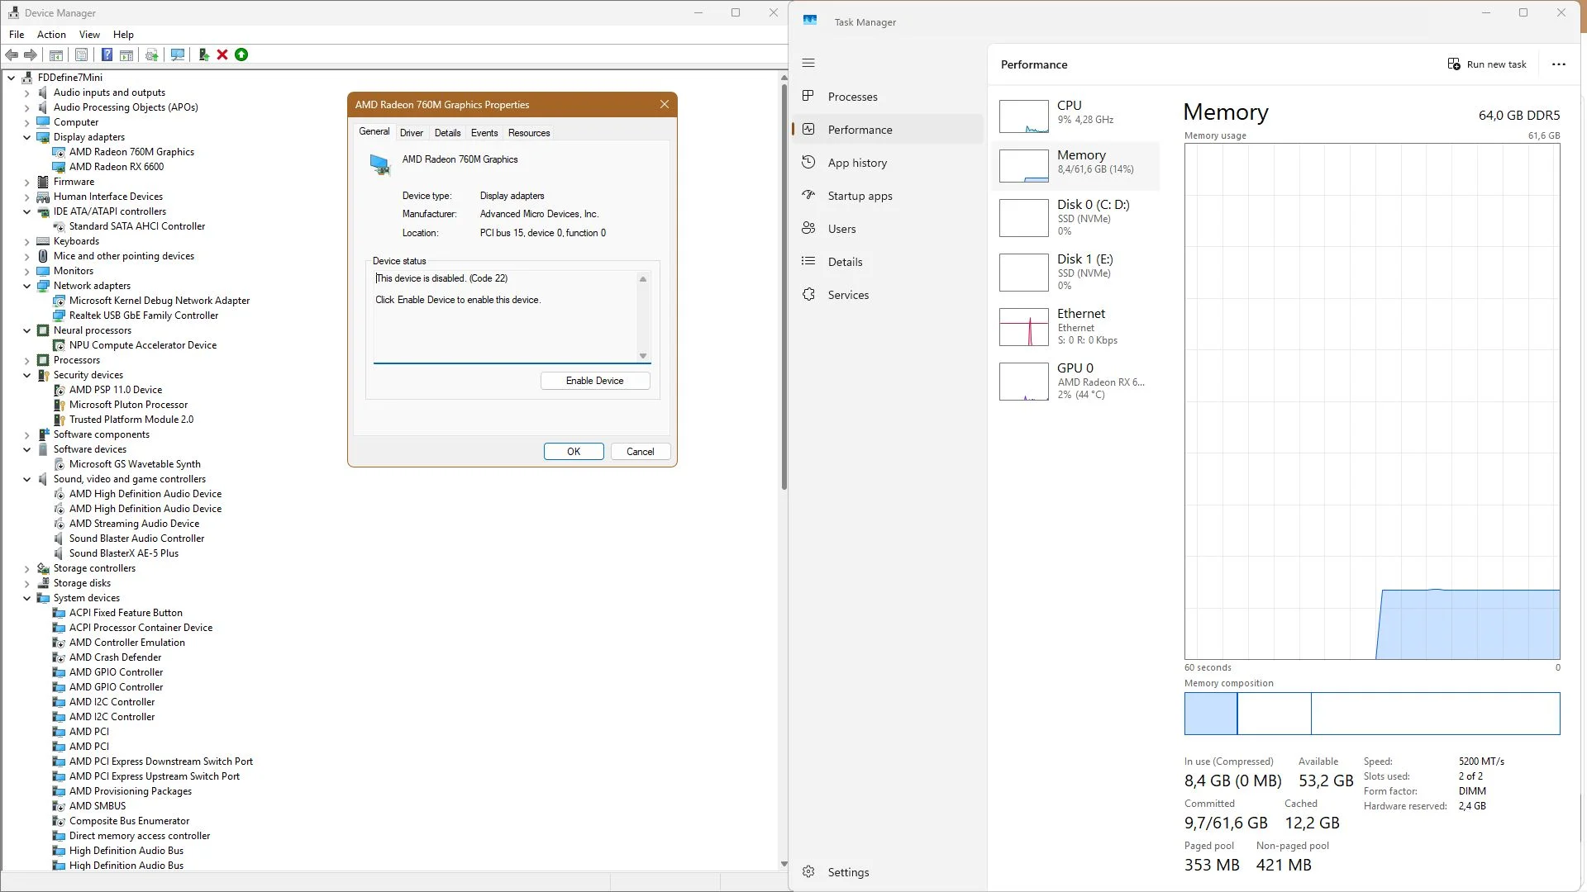Go to Processes in Task Manager sidebar

[x=888, y=97]
